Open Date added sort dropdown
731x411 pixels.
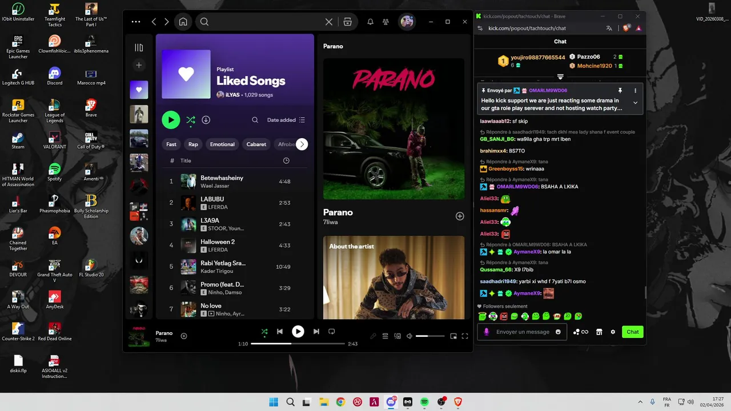[286, 120]
